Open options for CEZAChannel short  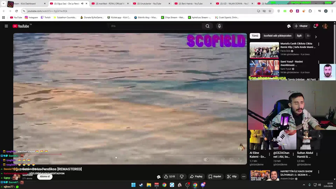(x=293, y=154)
